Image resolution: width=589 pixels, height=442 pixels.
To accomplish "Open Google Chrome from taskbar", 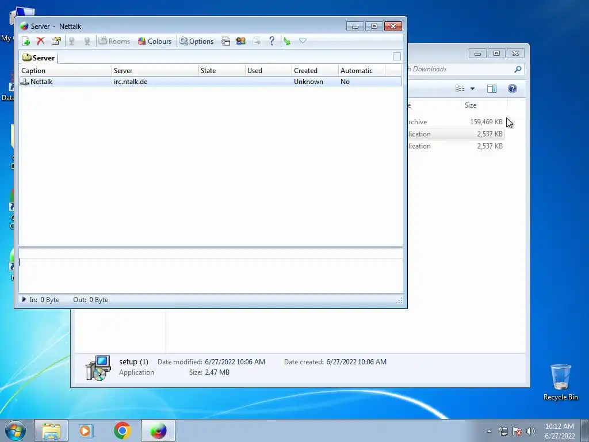I will (x=122, y=430).
